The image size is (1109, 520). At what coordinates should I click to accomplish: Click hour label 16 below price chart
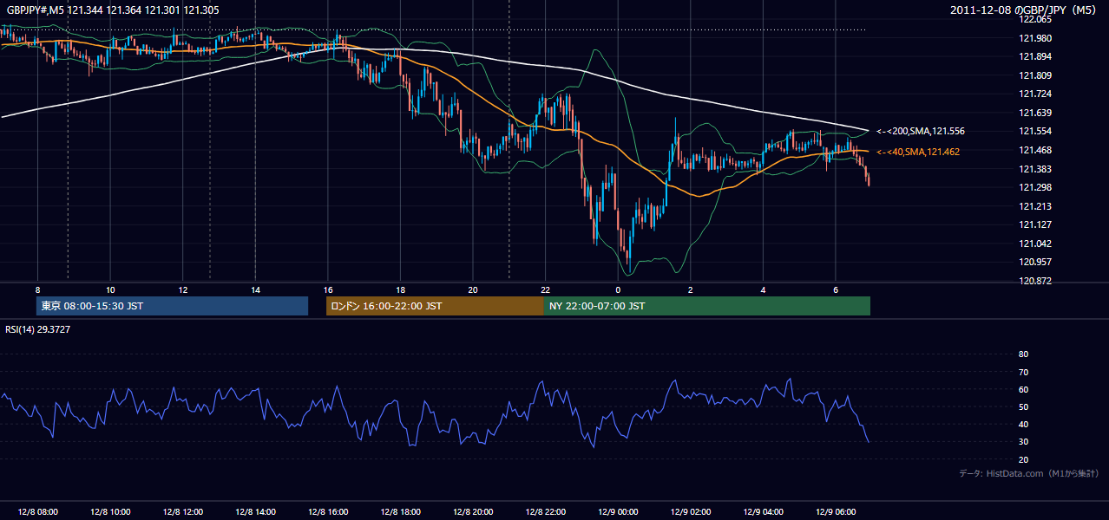[328, 289]
